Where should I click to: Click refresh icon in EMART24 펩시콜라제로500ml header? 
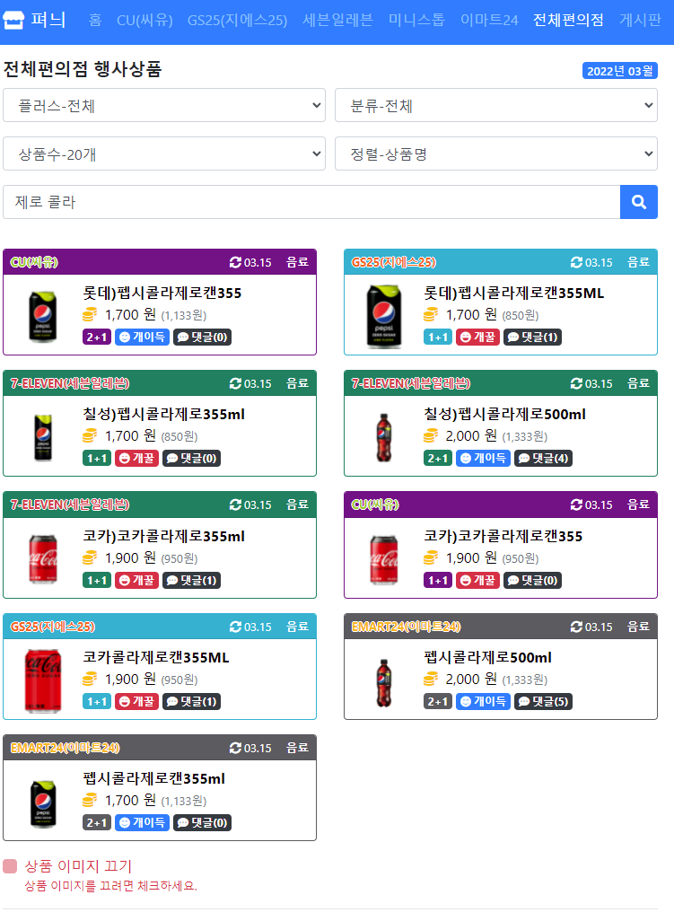coord(576,627)
